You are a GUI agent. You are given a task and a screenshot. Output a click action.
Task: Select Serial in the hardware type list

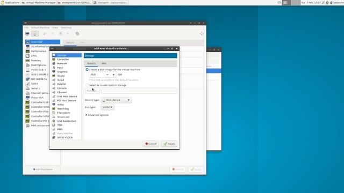[67, 80]
